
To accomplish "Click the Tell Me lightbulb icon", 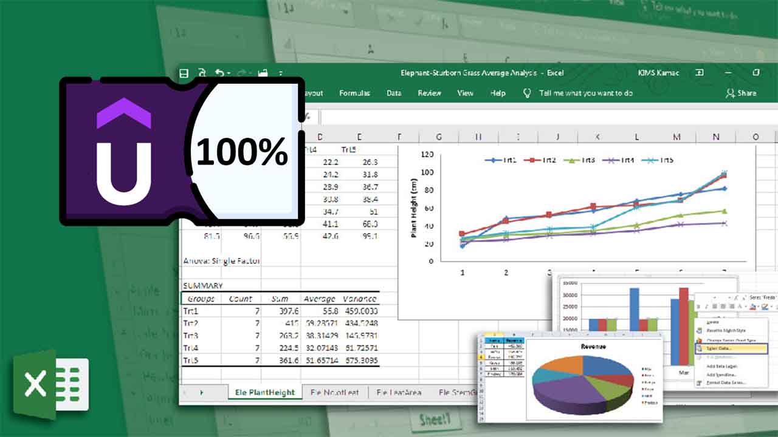I will point(528,93).
